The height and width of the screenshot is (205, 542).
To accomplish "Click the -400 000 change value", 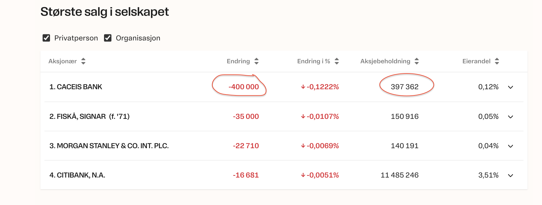I will click(x=244, y=87).
